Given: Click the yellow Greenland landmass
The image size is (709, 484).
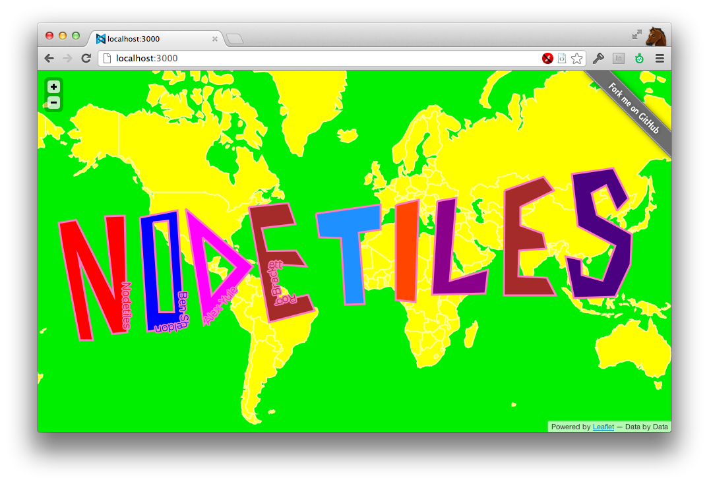Looking at the screenshot, I should pos(307,104).
